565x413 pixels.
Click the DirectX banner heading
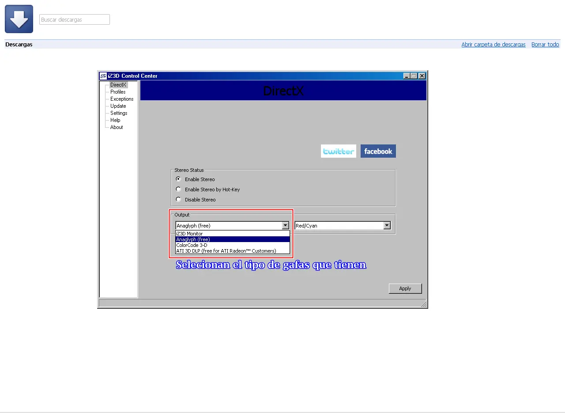(x=283, y=91)
